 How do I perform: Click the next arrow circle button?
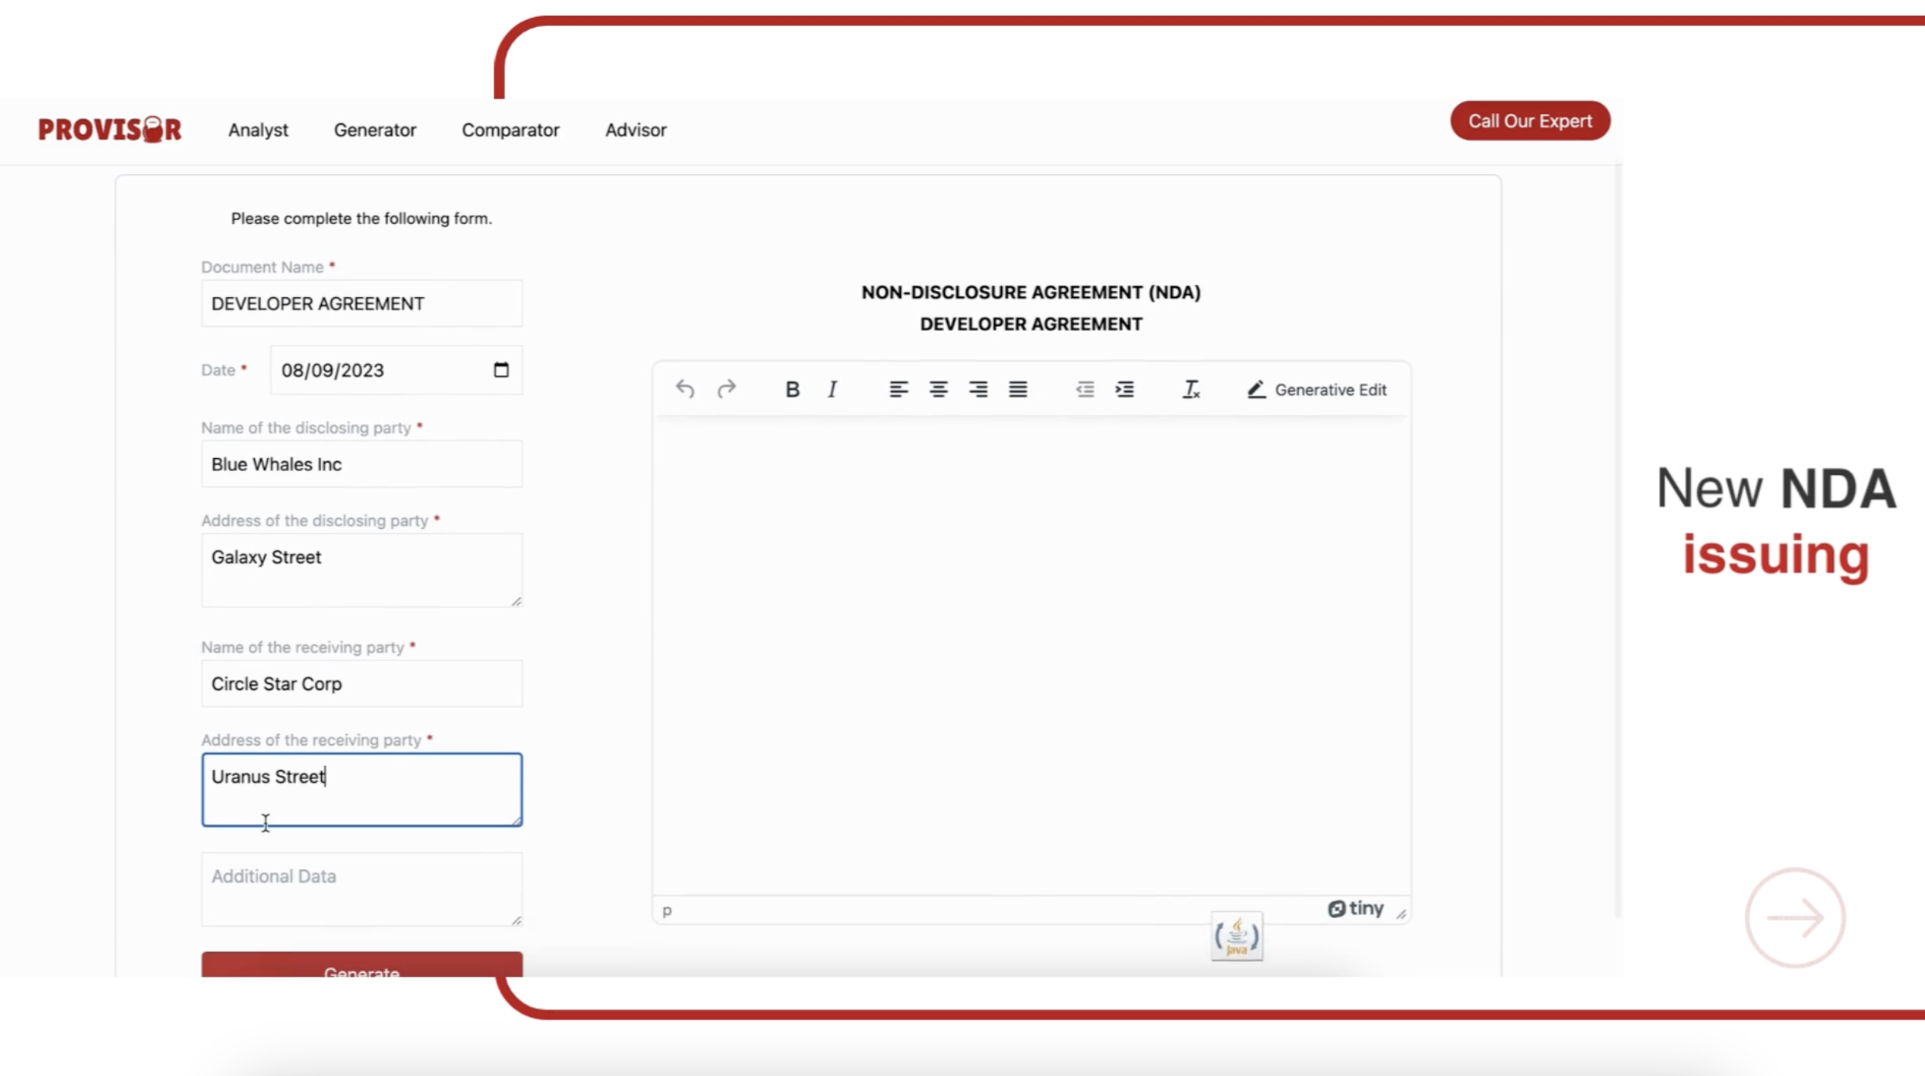[1794, 917]
